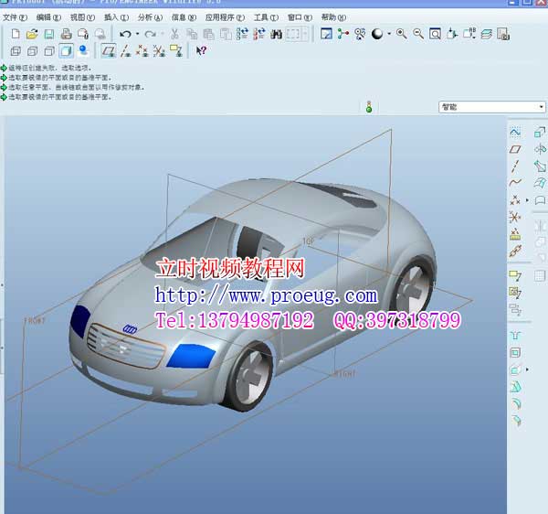
Task: Click the Regenerate model icon
Action: pyautogui.click(x=242, y=34)
